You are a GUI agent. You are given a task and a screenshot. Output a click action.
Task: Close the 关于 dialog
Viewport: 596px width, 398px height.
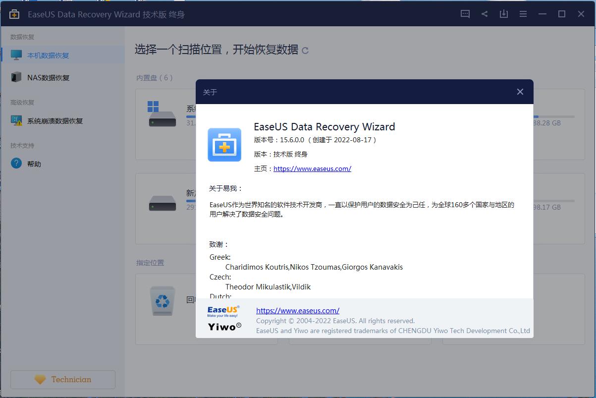(520, 92)
